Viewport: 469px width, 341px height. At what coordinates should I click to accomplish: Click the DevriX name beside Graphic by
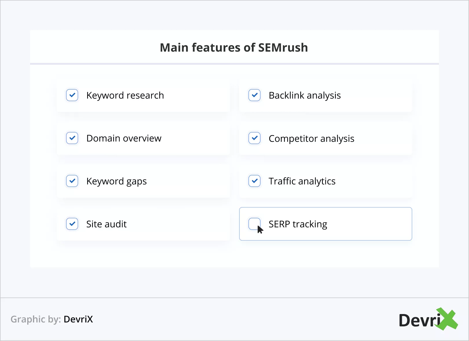coord(78,319)
